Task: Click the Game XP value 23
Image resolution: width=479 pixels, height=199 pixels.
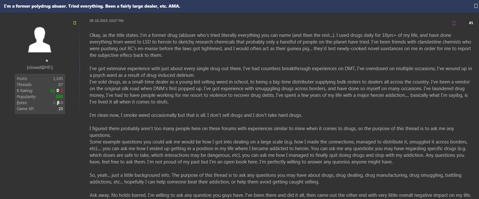Action: [60, 109]
